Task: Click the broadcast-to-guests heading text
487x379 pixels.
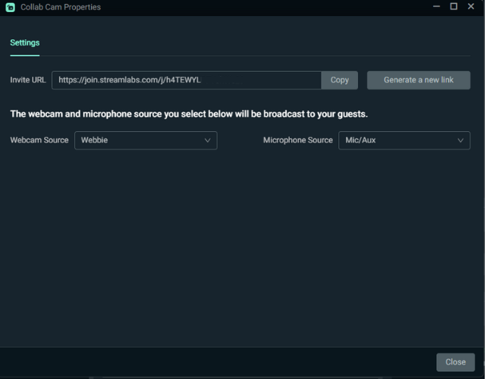Action: tap(189, 114)
